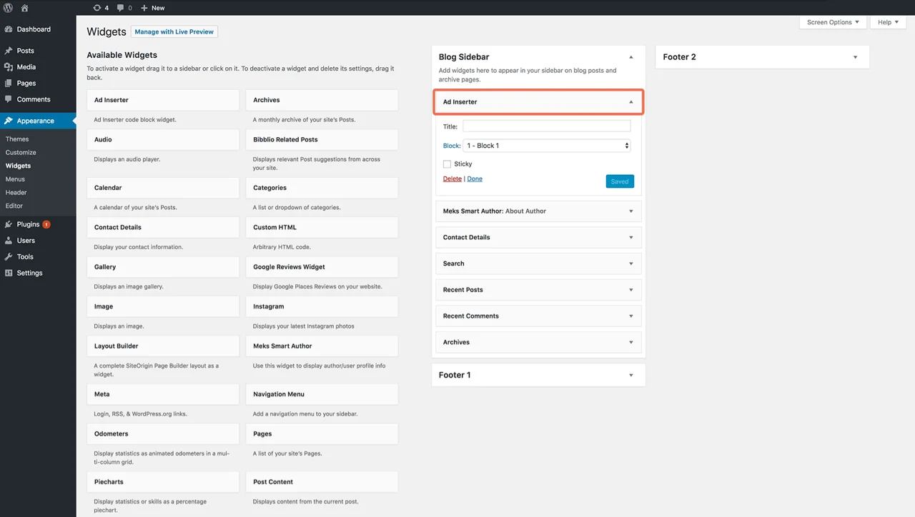Select Widgets submenu item
915x517 pixels.
point(18,166)
